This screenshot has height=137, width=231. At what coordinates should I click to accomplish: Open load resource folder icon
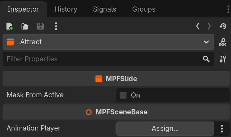(x=25, y=26)
